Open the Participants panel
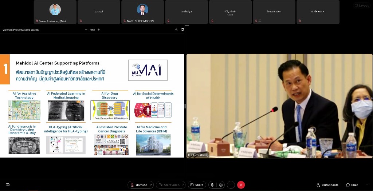Image resolution: width=373 pixels, height=191 pixels. (x=327, y=185)
